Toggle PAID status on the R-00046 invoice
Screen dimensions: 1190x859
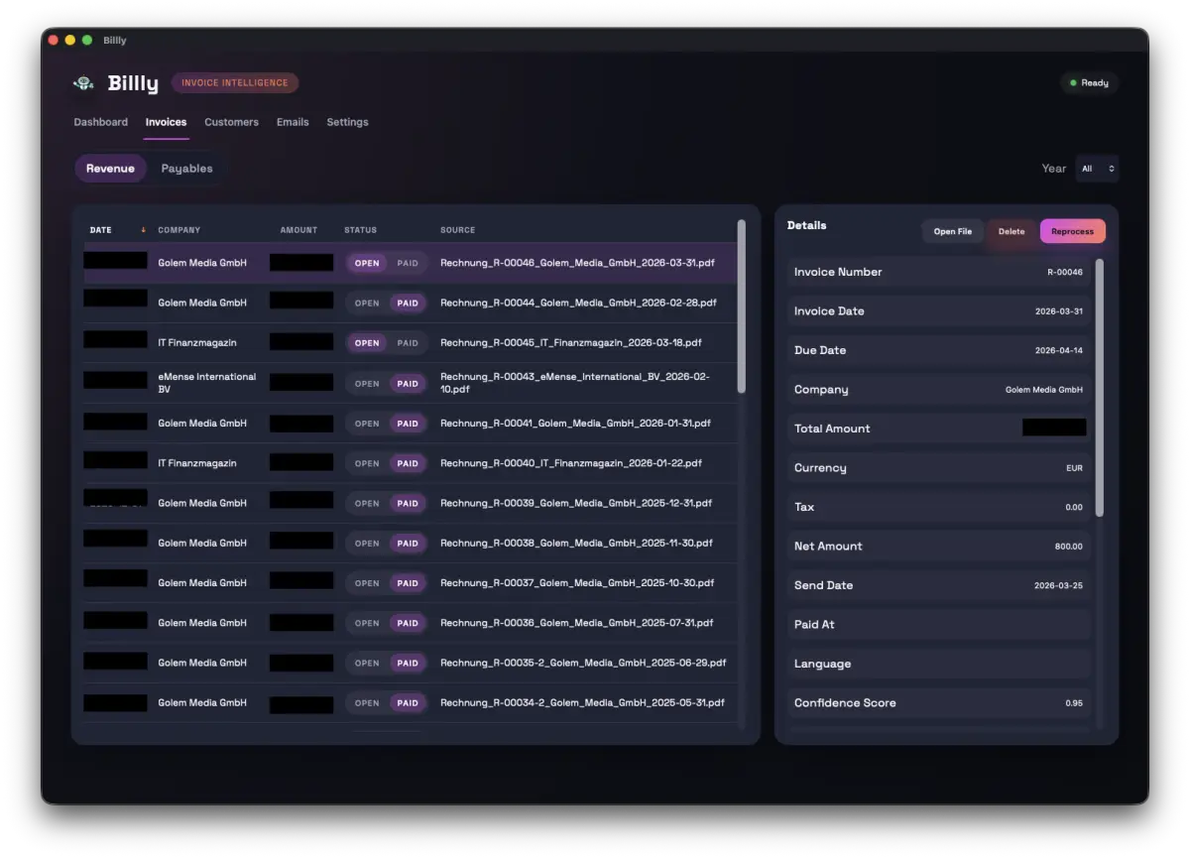408,262
